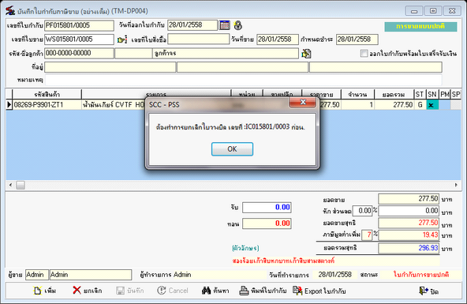The width and height of the screenshot is (467, 304).
Task: Click the grid's right scroll arrow
Action: (456, 185)
